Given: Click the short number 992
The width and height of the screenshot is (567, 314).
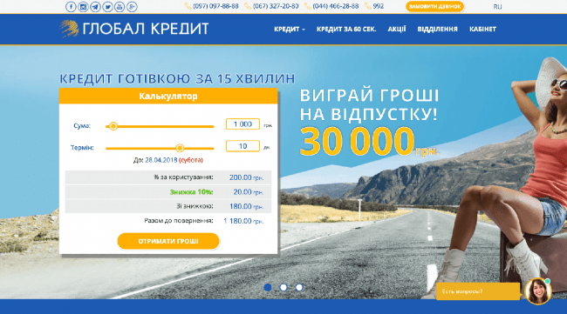Looking at the screenshot, I should coord(379,6).
